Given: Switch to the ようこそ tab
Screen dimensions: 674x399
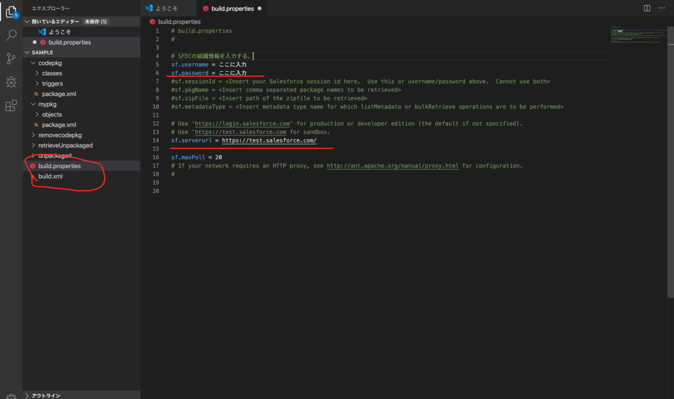Looking at the screenshot, I should [x=167, y=8].
